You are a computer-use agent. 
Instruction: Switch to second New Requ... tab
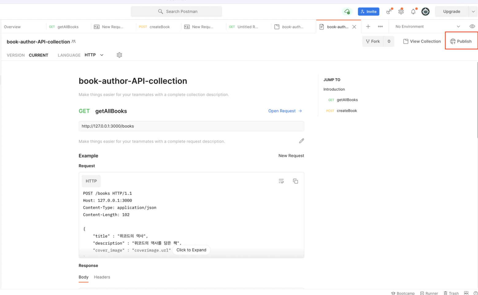click(x=199, y=27)
